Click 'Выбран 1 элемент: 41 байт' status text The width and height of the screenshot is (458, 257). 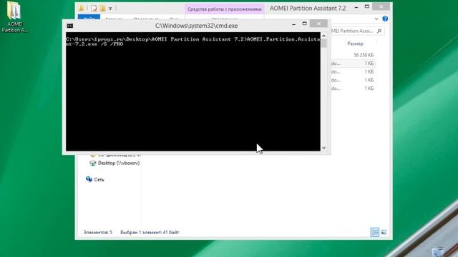click(150, 233)
